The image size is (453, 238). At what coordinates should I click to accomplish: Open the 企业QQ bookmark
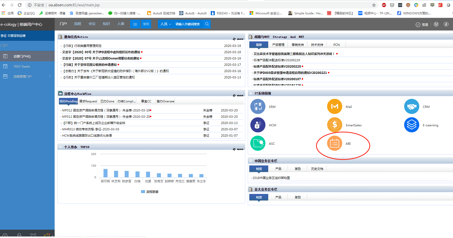tap(26, 13)
